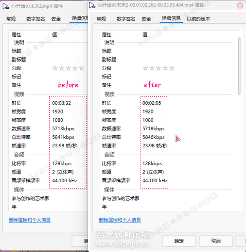Click the details list vertical scrollbar

(x=239, y=66)
